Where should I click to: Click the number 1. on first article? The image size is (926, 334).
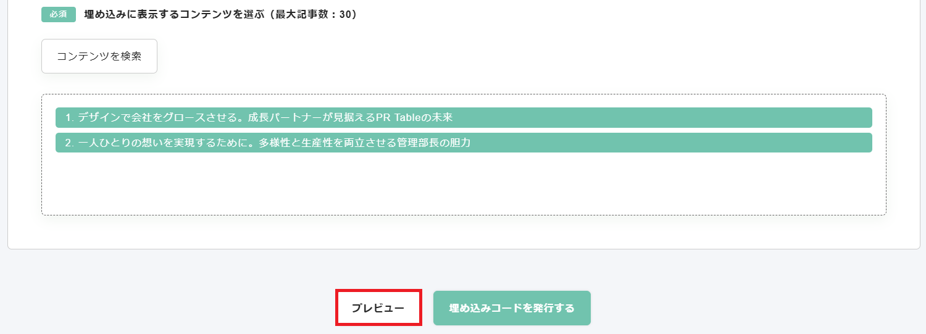point(70,117)
